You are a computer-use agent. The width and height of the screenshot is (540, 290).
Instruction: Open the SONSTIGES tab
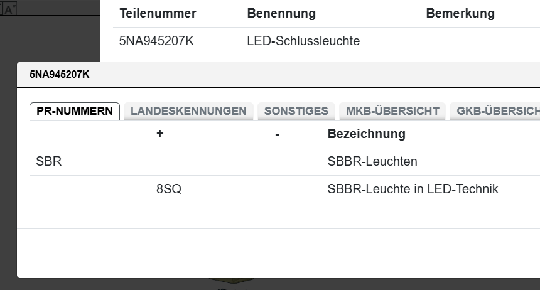(296, 111)
